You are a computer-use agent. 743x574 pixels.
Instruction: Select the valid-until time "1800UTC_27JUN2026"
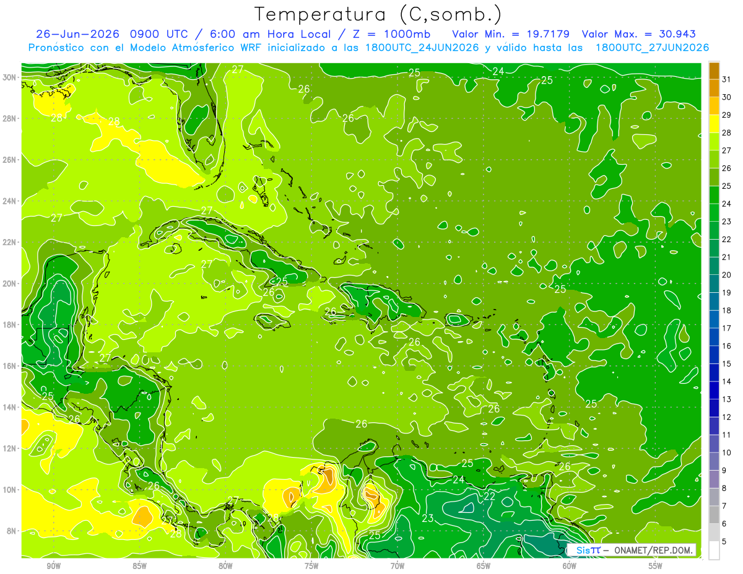pos(652,48)
